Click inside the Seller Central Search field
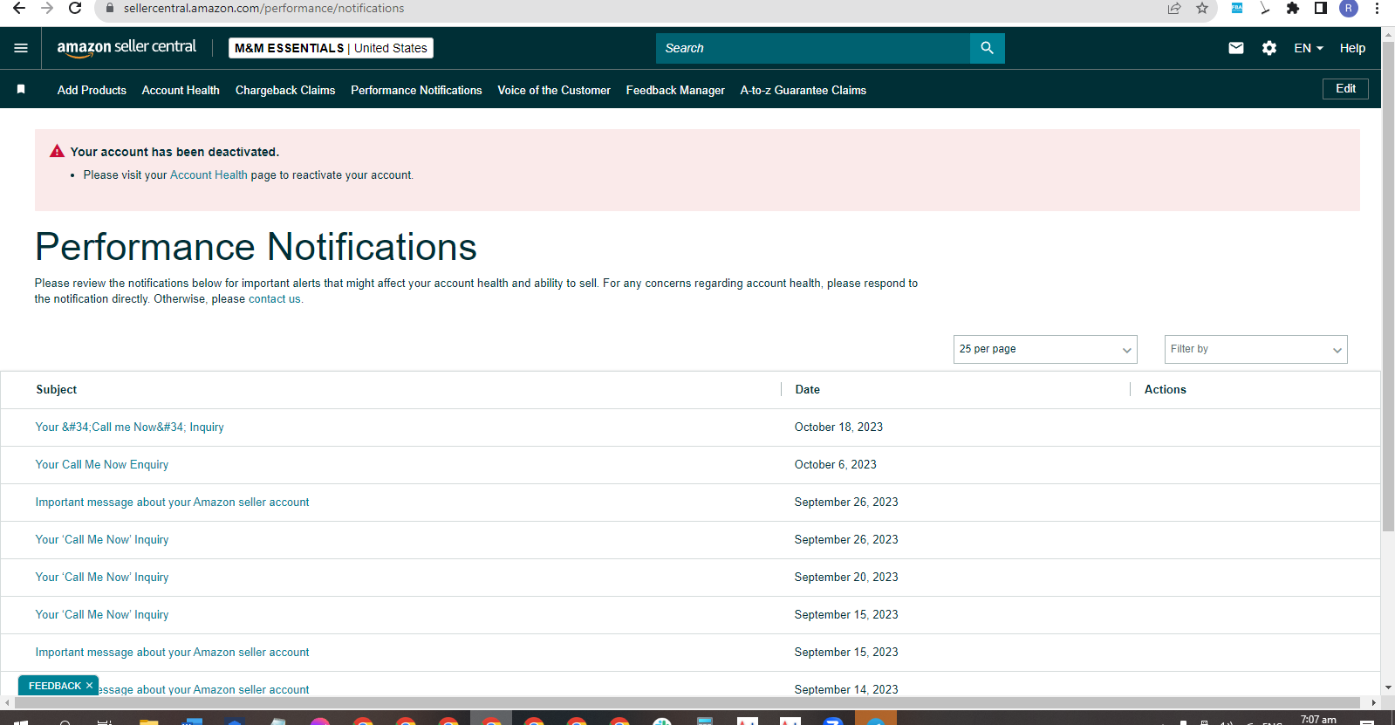This screenshot has height=725, width=1395. pos(813,48)
